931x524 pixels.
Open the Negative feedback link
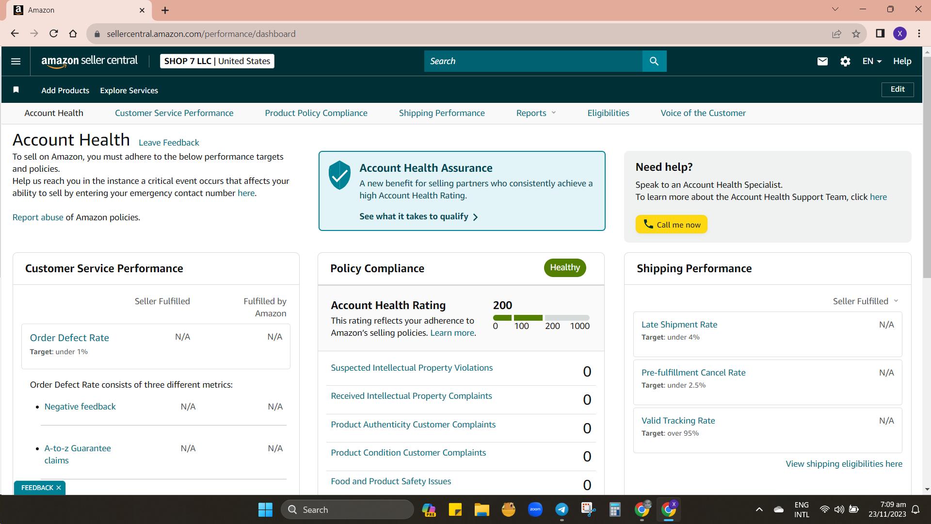tap(80, 407)
